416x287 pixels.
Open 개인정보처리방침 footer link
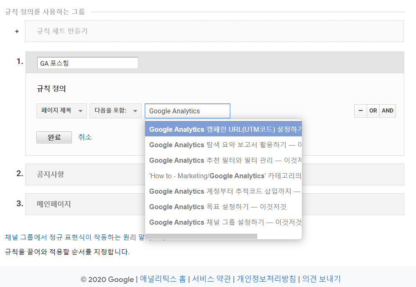click(x=266, y=279)
